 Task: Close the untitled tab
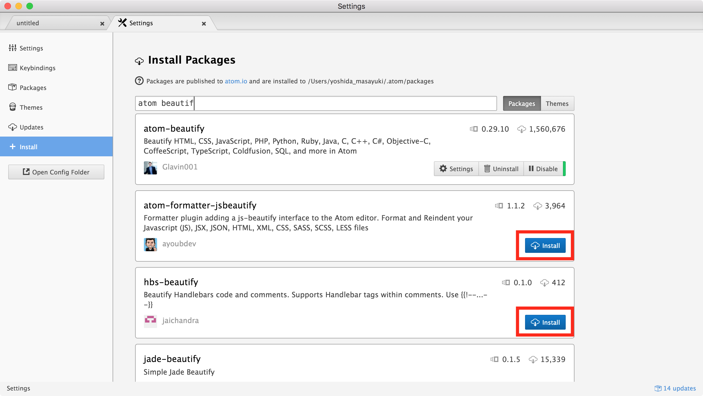(102, 24)
